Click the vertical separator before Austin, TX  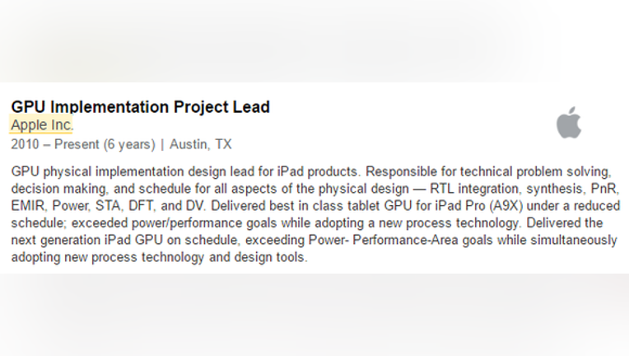pyautogui.click(x=162, y=144)
